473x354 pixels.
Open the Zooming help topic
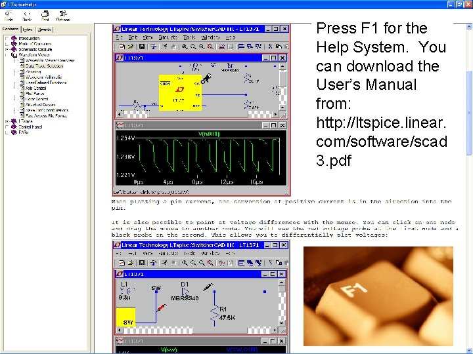pos(34,71)
